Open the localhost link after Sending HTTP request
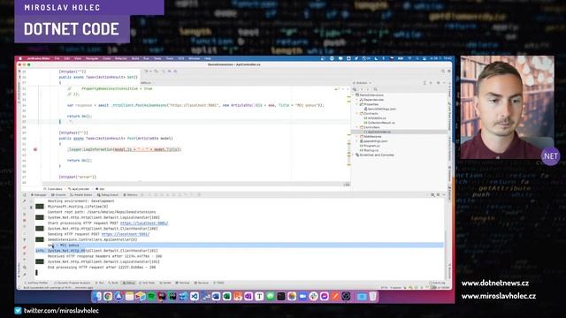 [x=126, y=234]
